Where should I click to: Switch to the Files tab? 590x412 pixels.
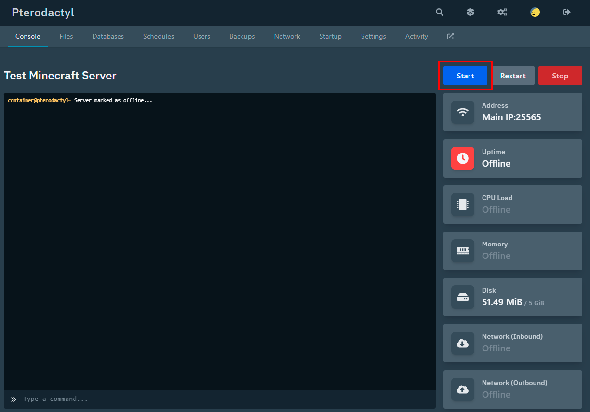click(67, 36)
